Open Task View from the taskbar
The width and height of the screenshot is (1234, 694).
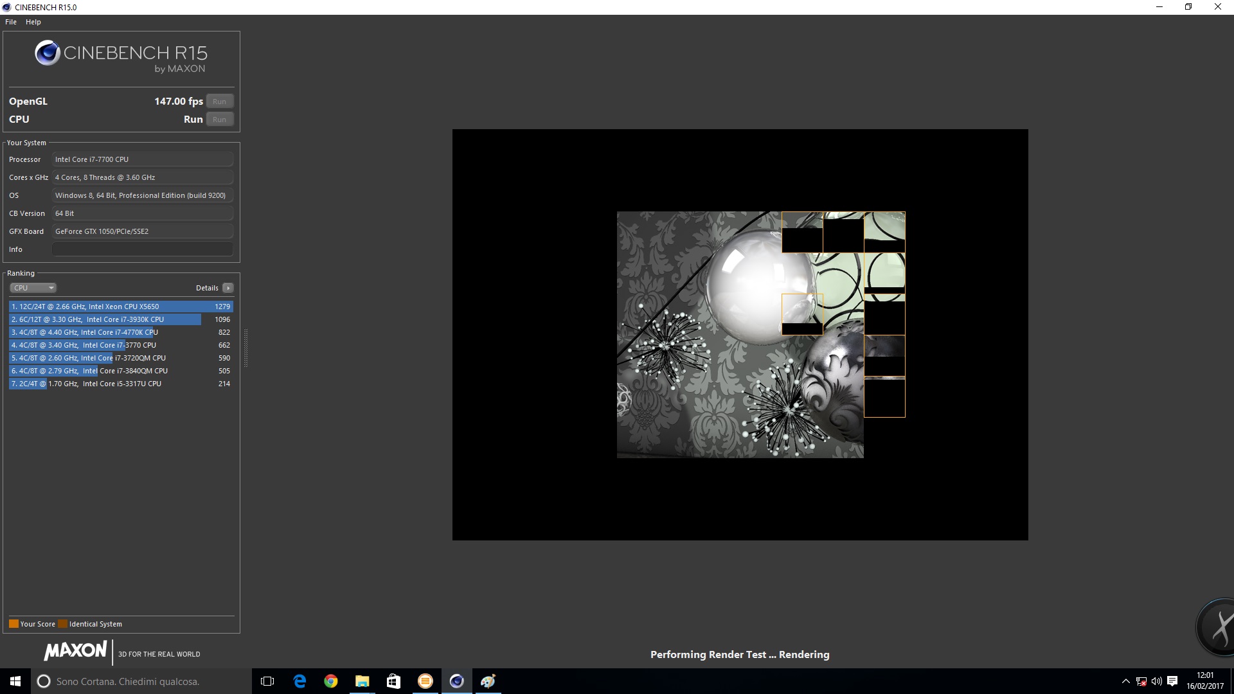point(267,681)
